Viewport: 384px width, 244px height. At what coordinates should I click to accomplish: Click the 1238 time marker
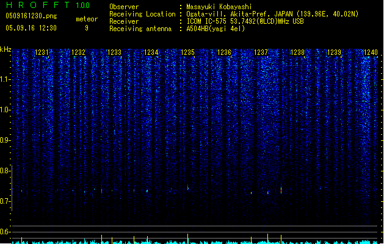297,52
